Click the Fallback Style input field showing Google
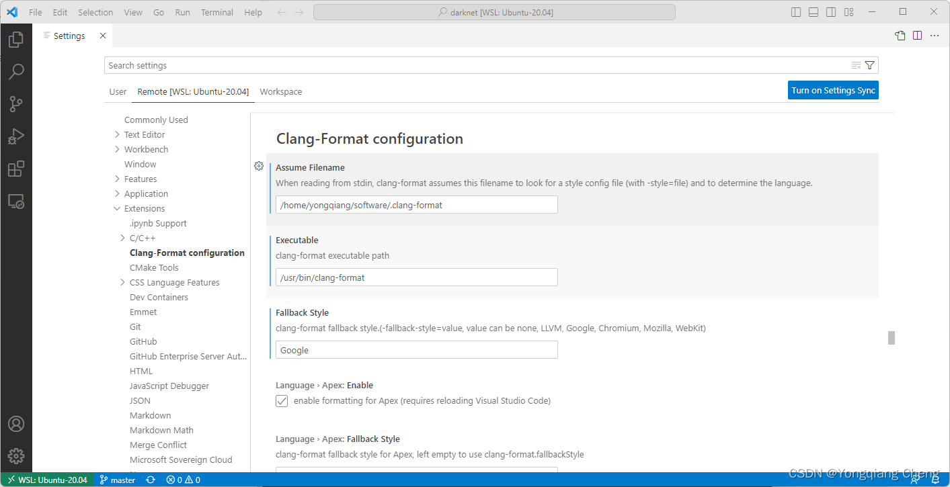The width and height of the screenshot is (950, 487). (x=416, y=349)
